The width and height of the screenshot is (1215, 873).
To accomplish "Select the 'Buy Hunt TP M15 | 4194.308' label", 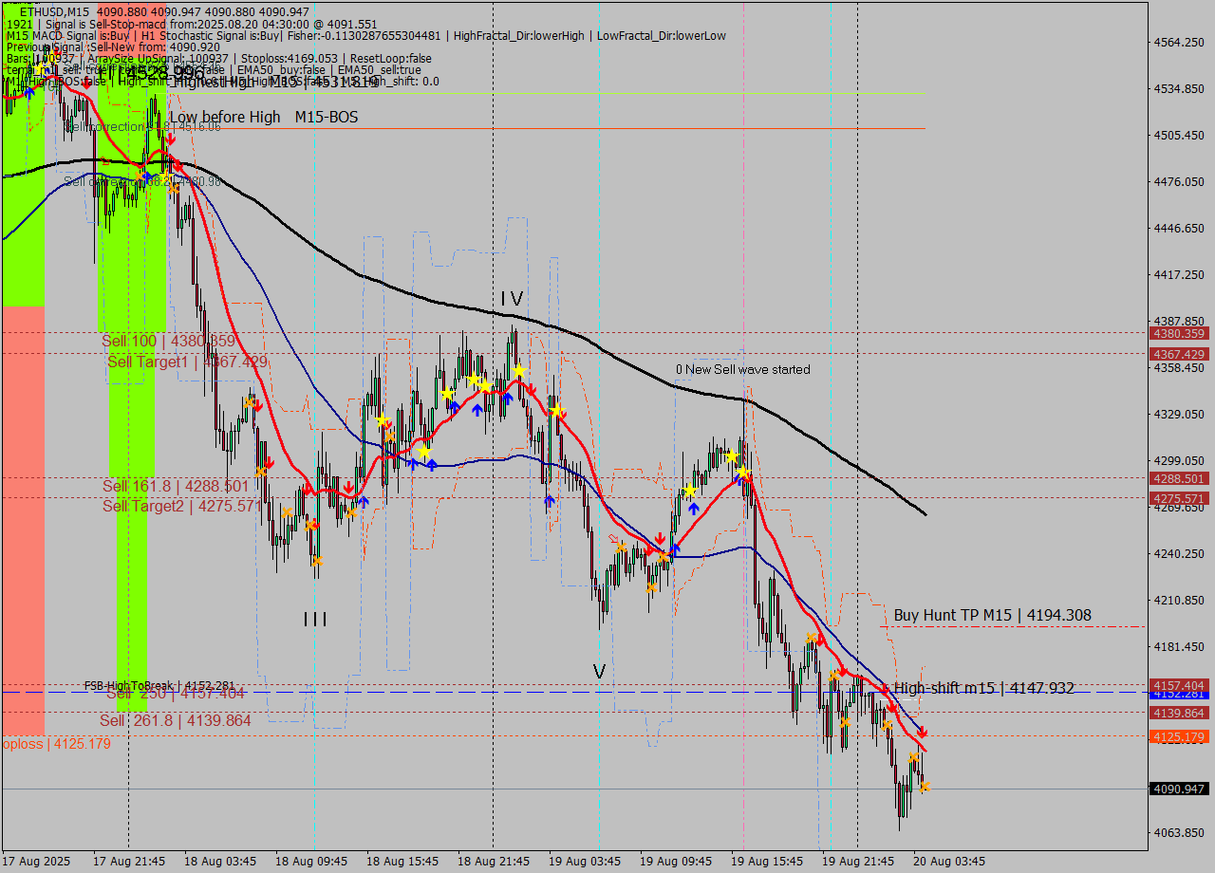I will click(992, 615).
